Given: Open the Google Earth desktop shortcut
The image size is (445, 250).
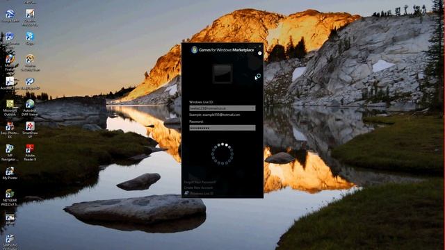Looking at the screenshot, I should click(x=10, y=16).
